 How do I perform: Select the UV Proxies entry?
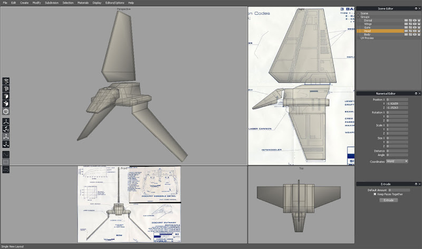point(367,38)
